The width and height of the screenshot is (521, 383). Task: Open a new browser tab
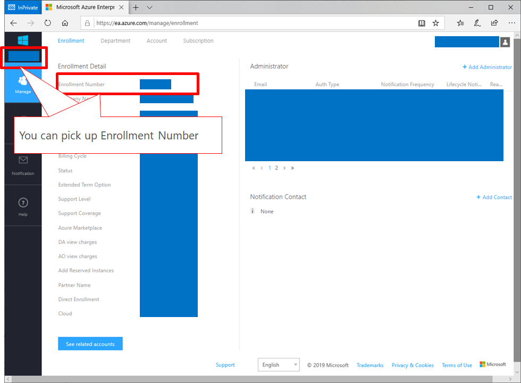coord(136,7)
